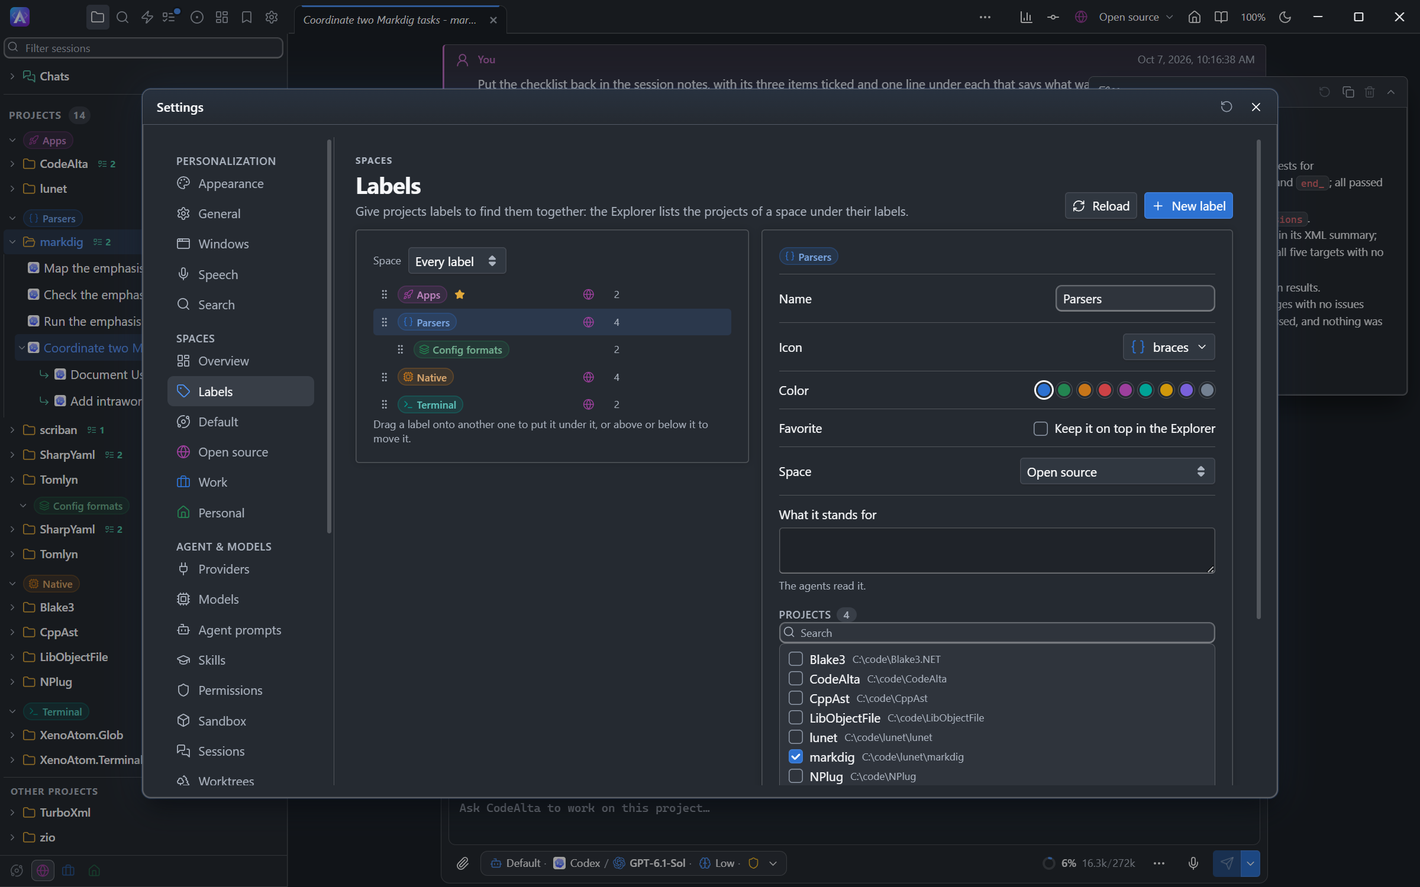Click the bar chart icon in title bar
The height and width of the screenshot is (887, 1420).
(1026, 17)
